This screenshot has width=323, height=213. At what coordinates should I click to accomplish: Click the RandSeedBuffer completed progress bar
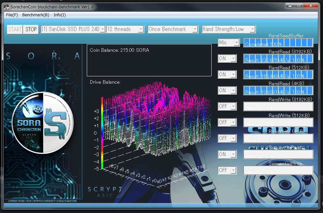(278, 43)
